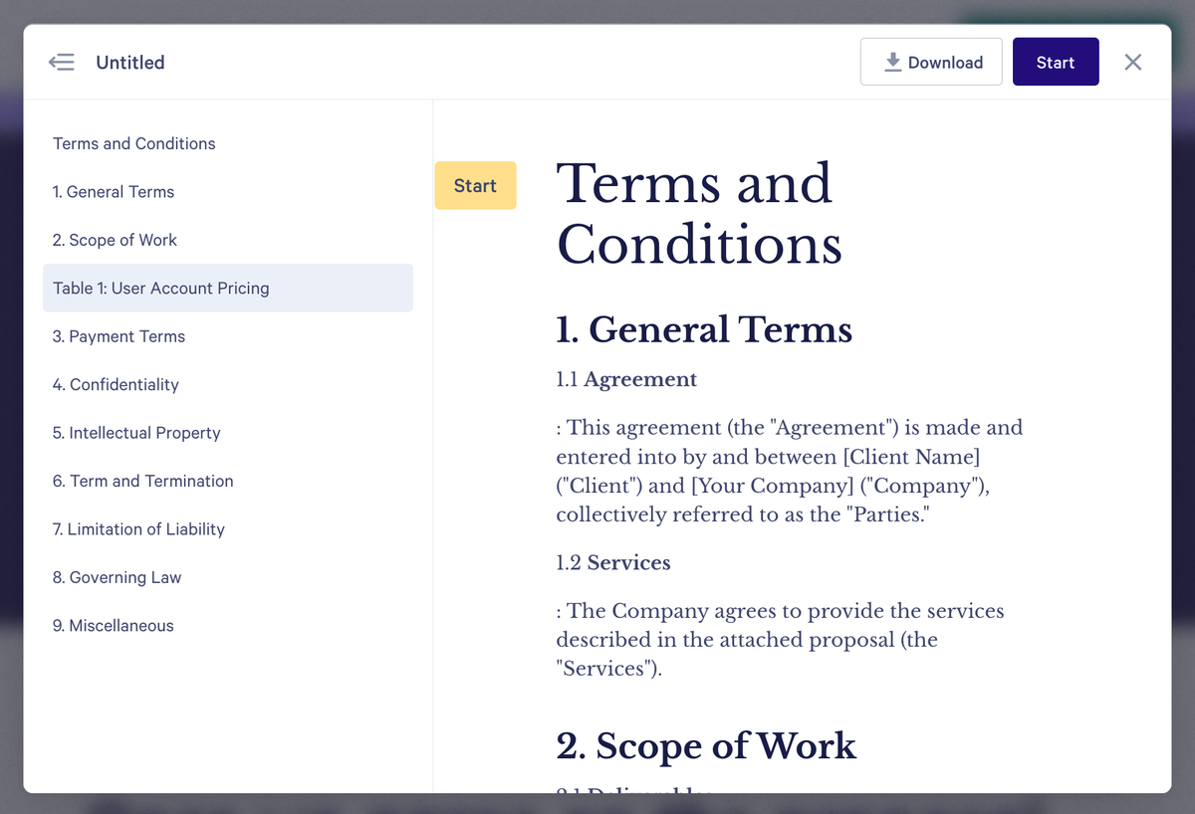
Task: Close the document preview dialog
Action: 1132,62
